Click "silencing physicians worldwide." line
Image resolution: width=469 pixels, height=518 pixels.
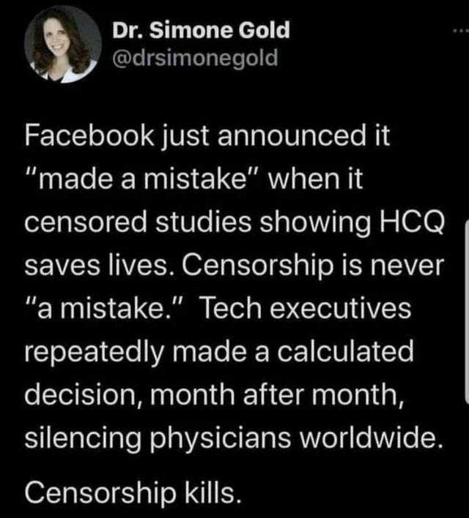pyautogui.click(x=234, y=438)
